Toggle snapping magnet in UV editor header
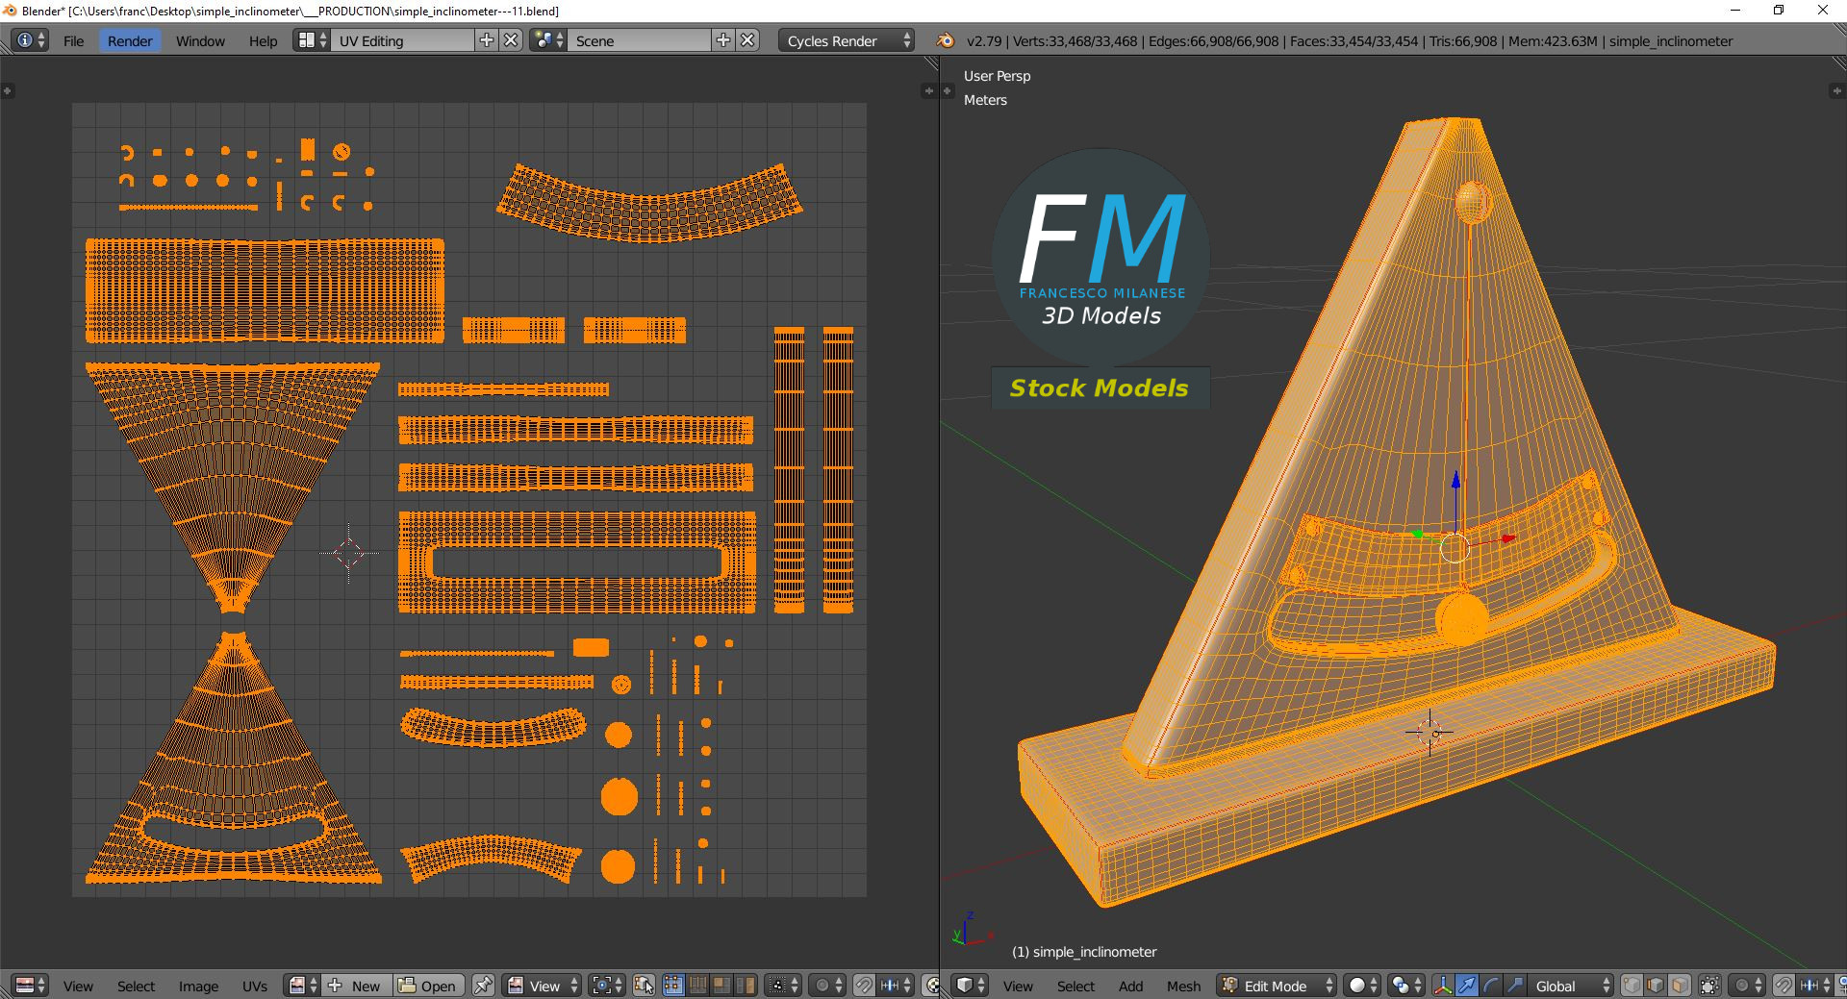This screenshot has height=999, width=1847. point(864,986)
